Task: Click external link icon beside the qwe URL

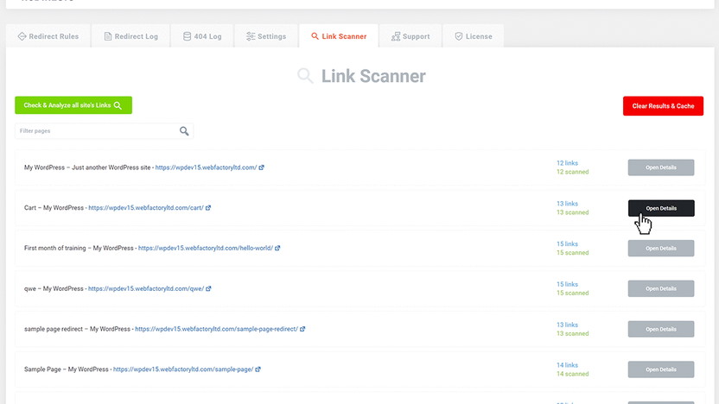Action: pyautogui.click(x=208, y=288)
